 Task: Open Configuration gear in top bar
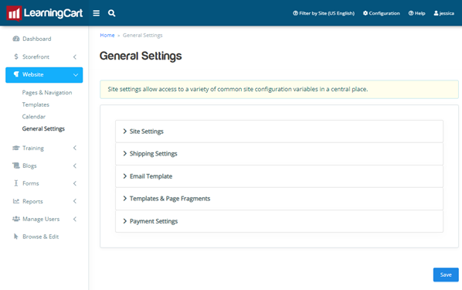click(x=382, y=13)
